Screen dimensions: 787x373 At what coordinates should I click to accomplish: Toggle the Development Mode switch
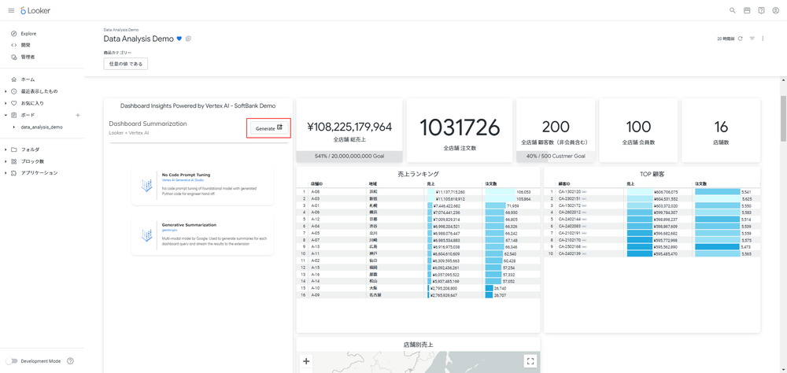point(12,361)
